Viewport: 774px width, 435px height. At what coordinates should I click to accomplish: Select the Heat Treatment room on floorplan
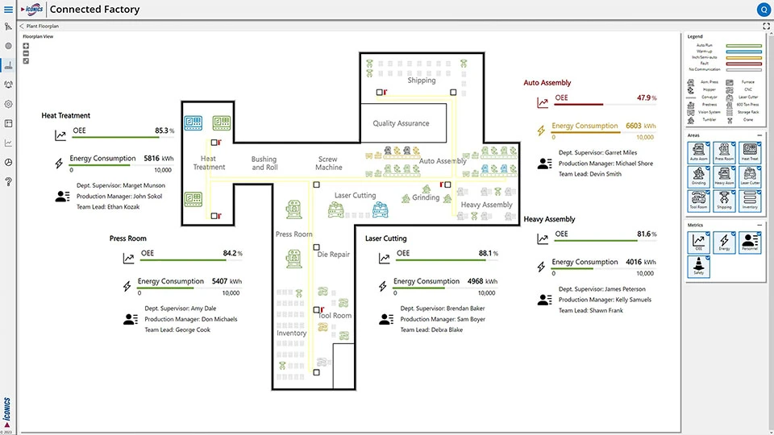[x=209, y=163]
